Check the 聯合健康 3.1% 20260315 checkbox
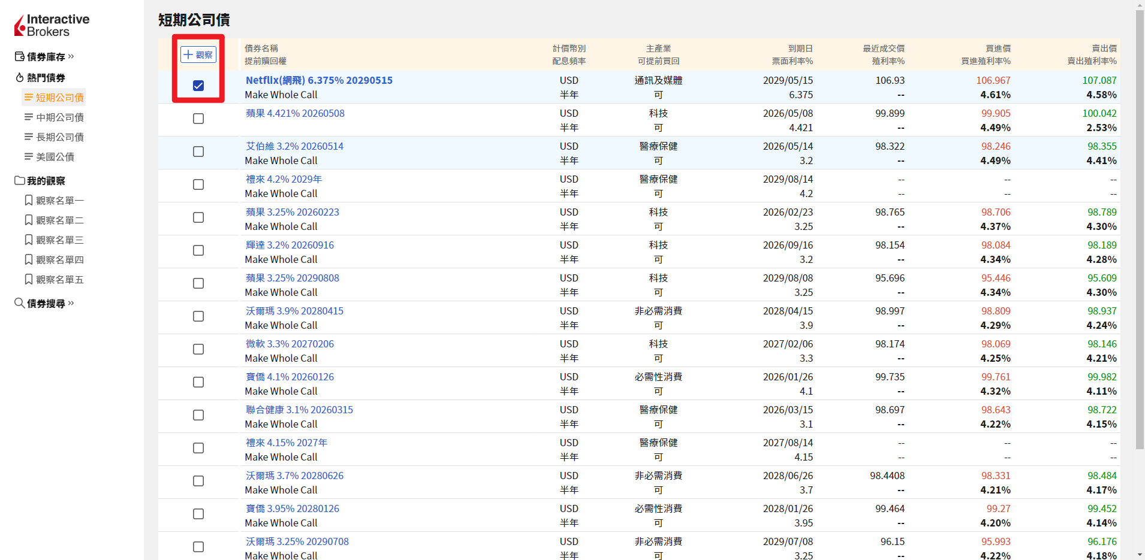Screen dimensions: 1145x560 coord(198,415)
